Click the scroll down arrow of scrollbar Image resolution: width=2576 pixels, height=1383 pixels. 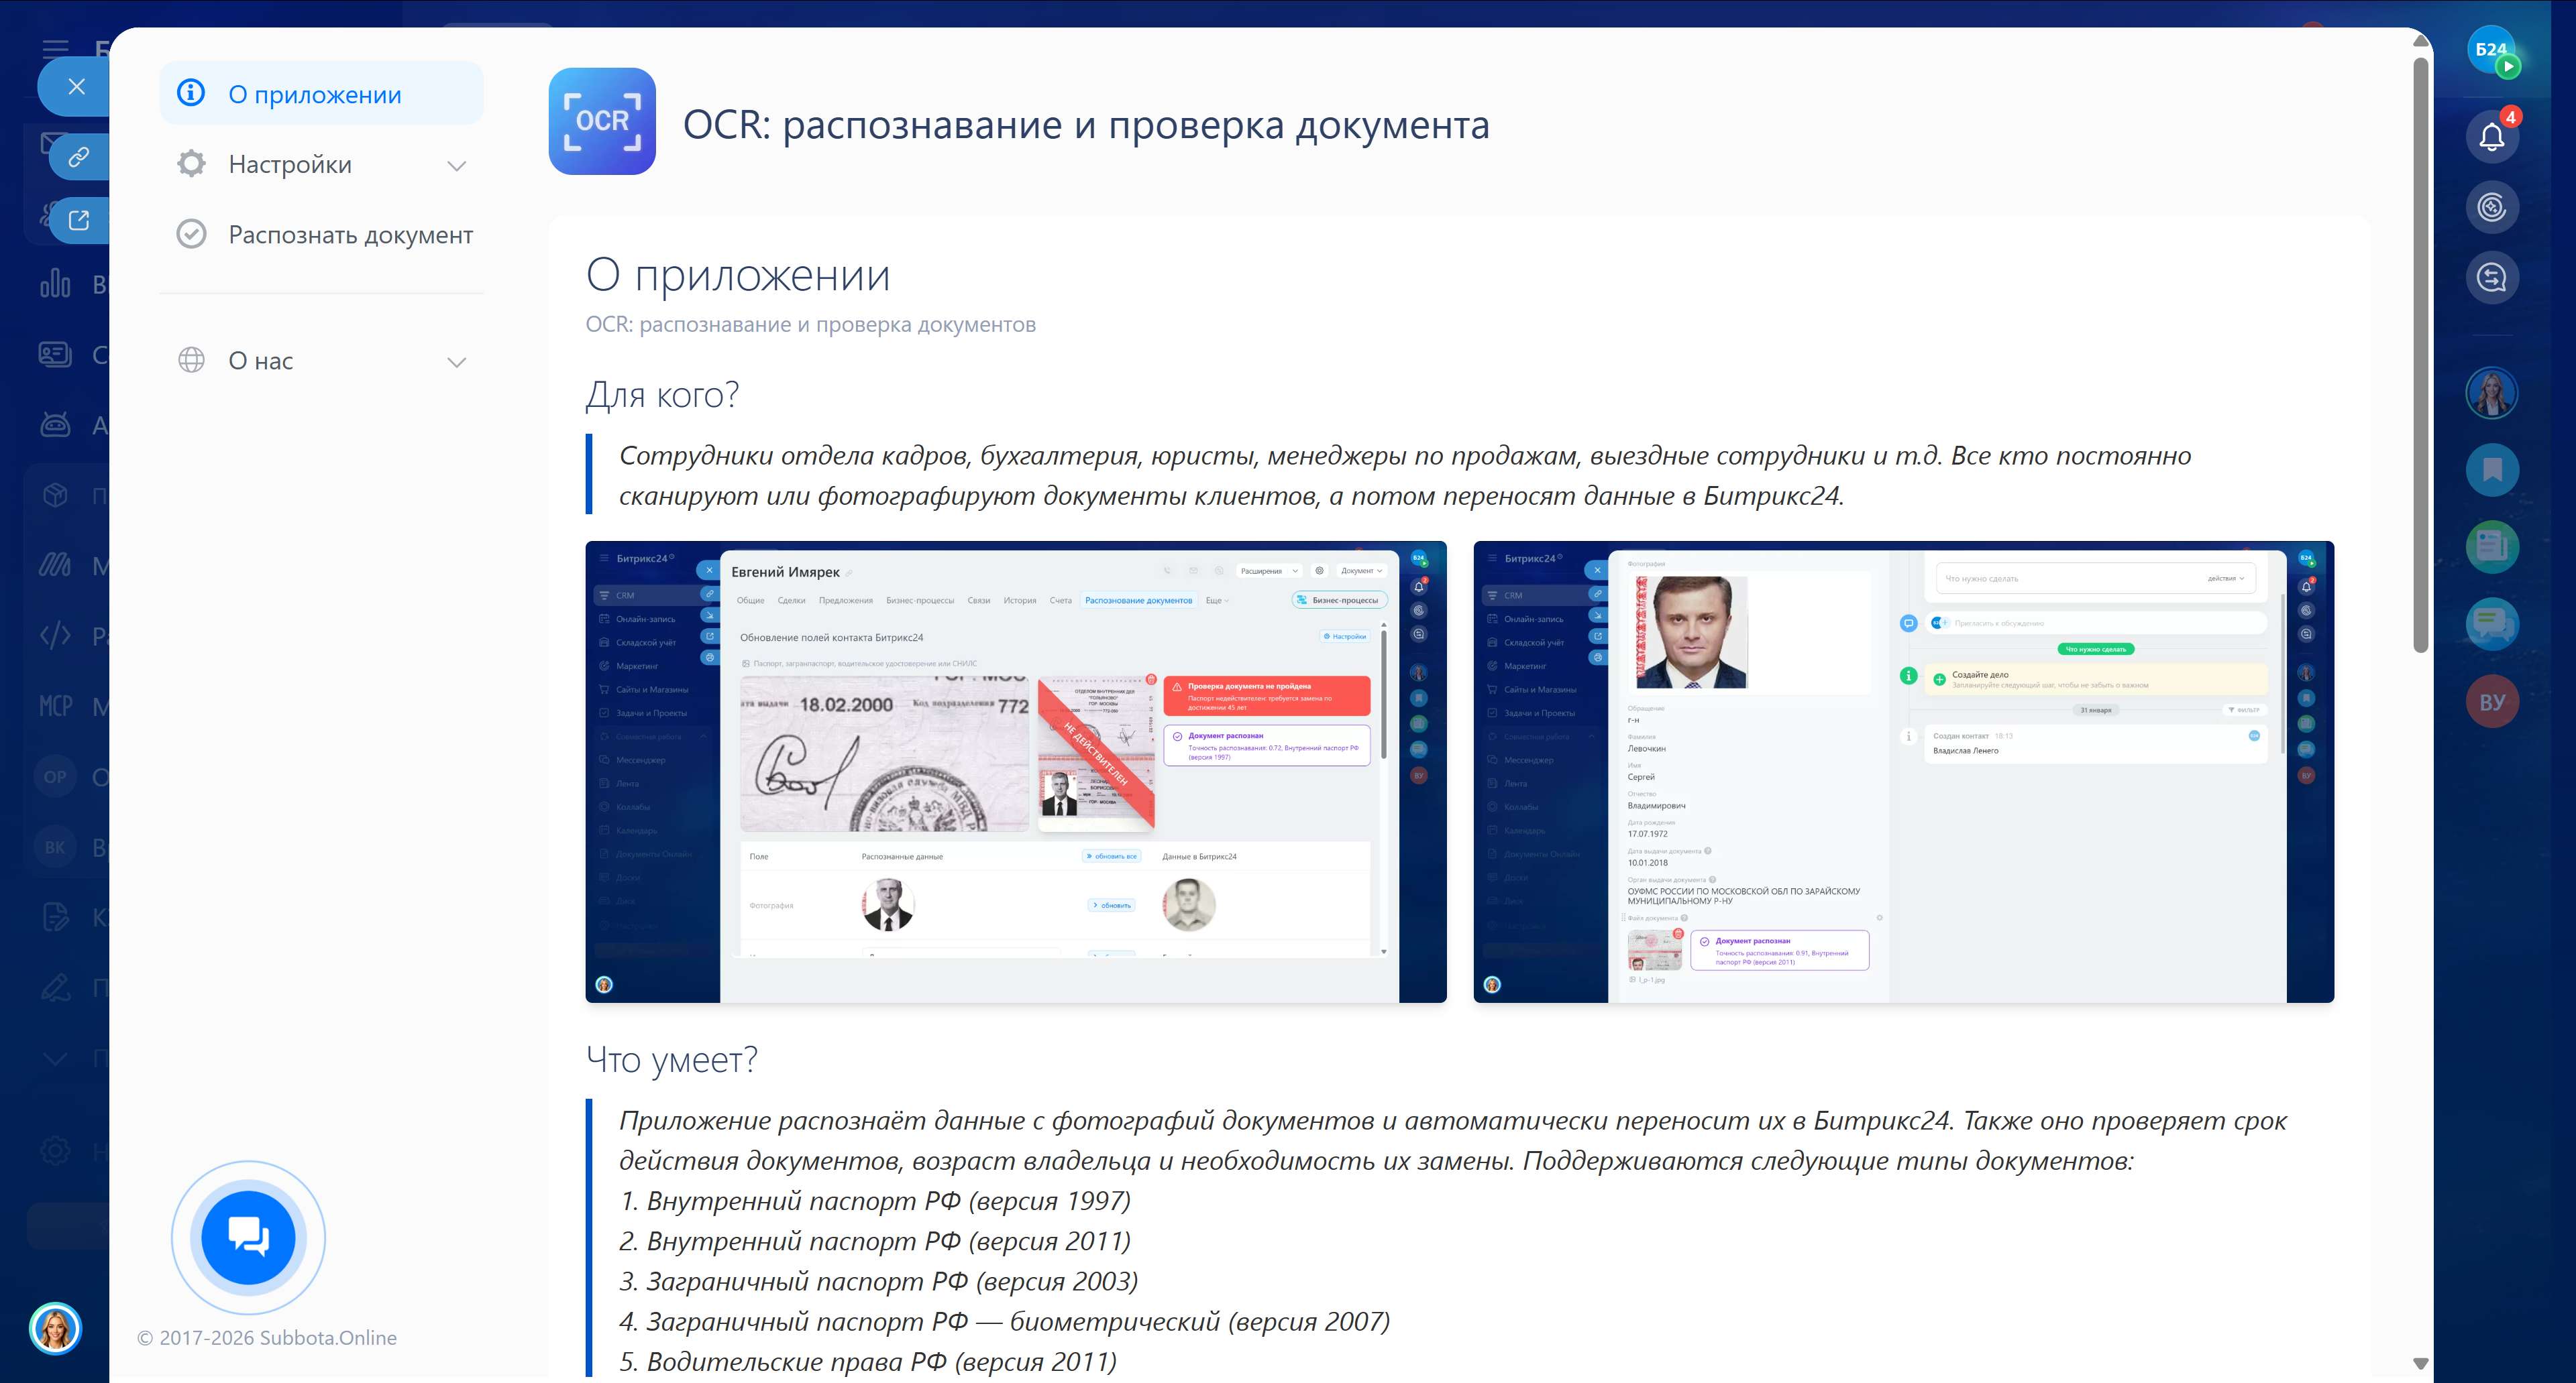click(2420, 1363)
